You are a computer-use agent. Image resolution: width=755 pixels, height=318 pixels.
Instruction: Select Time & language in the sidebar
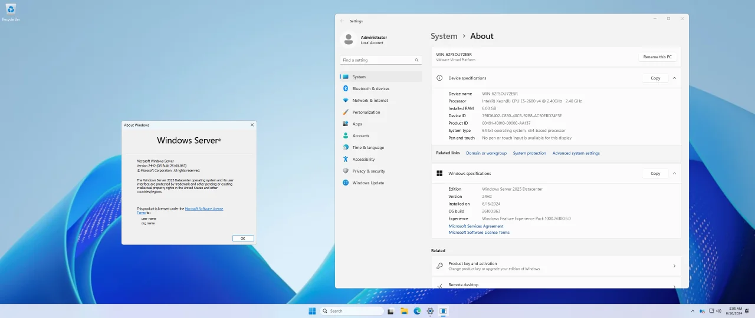pos(381,147)
